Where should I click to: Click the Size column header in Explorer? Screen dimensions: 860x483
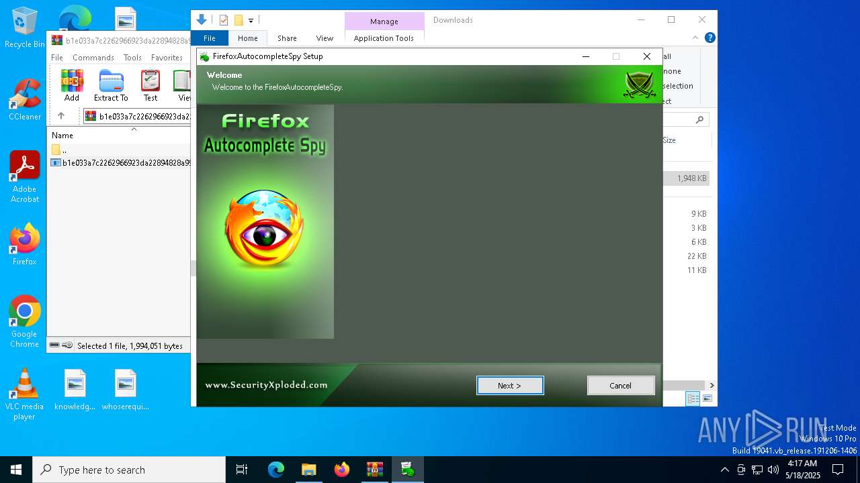pos(669,140)
